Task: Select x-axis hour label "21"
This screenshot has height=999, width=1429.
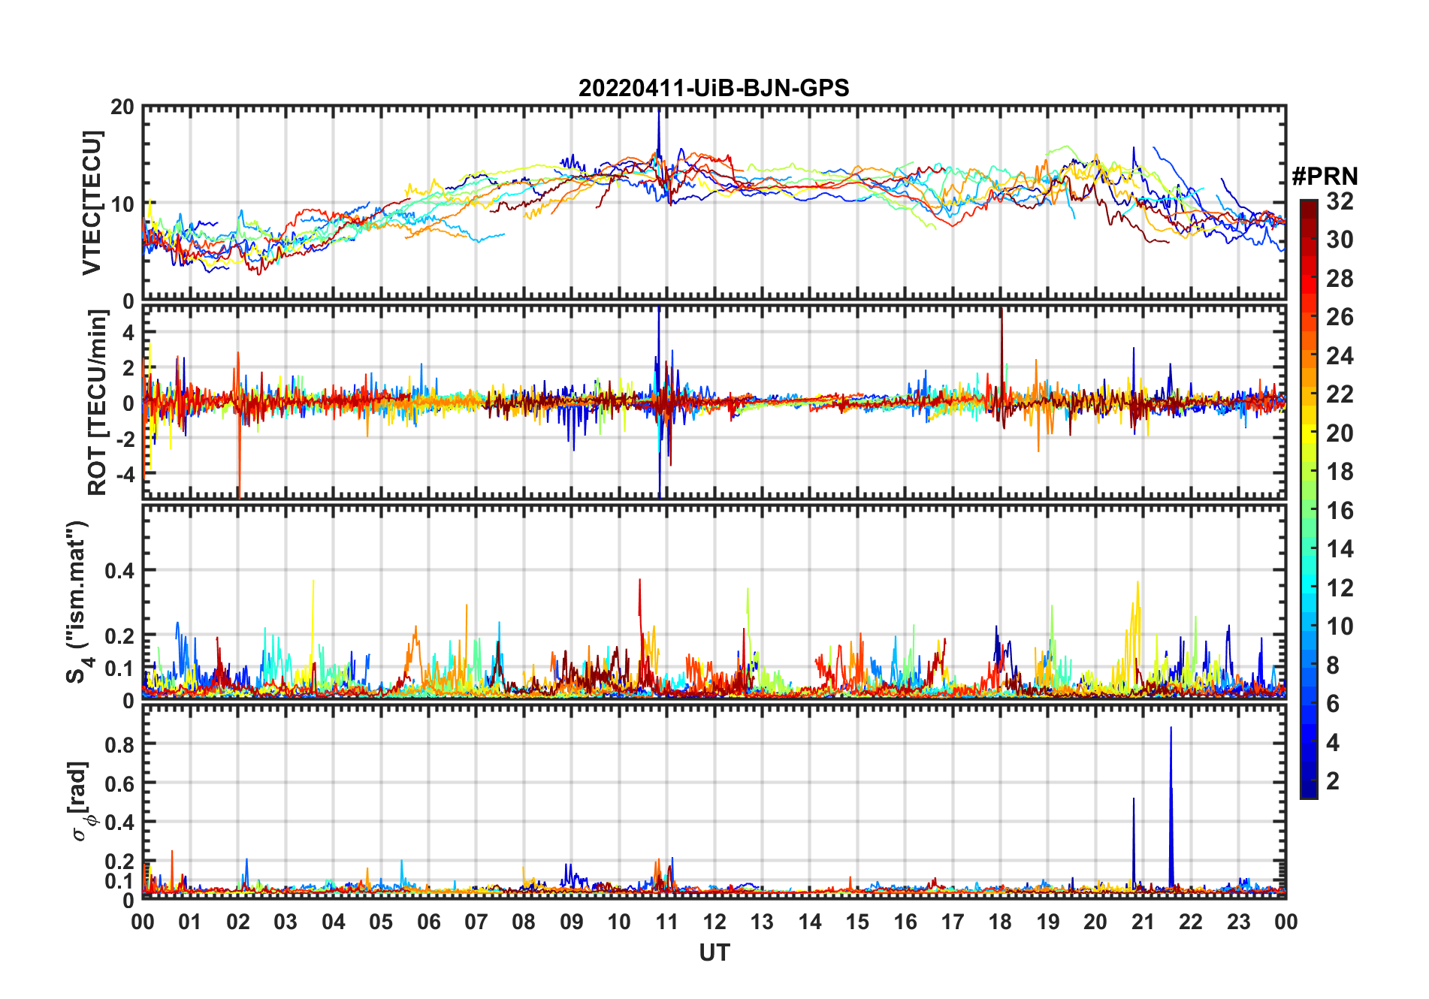Action: [x=1143, y=922]
